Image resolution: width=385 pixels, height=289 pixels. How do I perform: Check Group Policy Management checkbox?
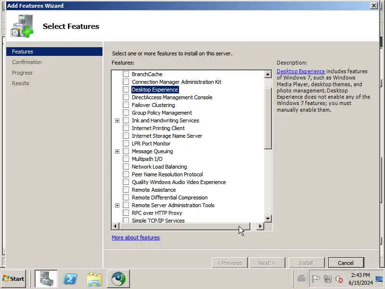point(126,113)
